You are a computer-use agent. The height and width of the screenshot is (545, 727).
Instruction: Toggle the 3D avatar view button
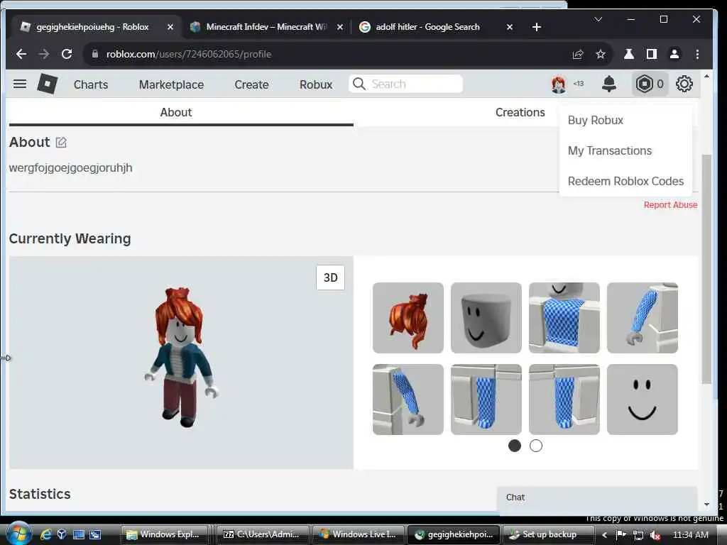coord(331,277)
